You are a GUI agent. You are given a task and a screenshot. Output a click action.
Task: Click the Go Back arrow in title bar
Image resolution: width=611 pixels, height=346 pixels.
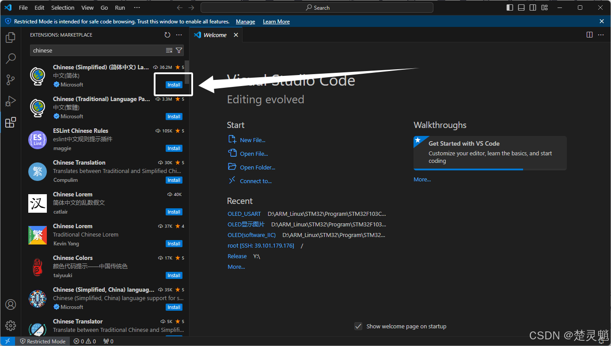pos(180,8)
